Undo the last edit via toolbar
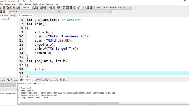The image size is (189, 106). pos(25,8)
